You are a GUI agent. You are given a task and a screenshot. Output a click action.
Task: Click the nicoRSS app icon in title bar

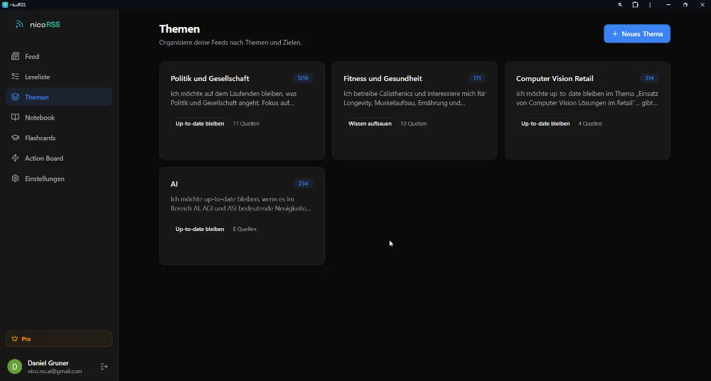[x=5, y=4]
